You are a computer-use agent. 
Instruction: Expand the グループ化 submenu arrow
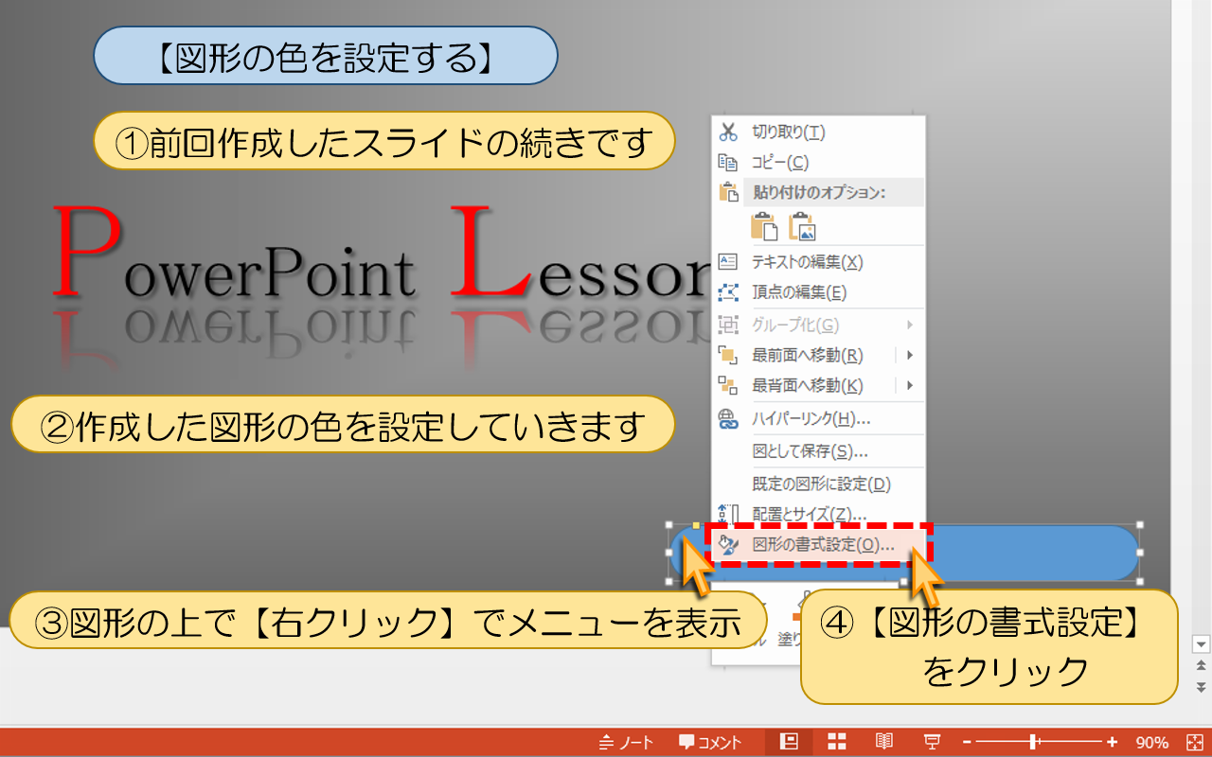(910, 326)
